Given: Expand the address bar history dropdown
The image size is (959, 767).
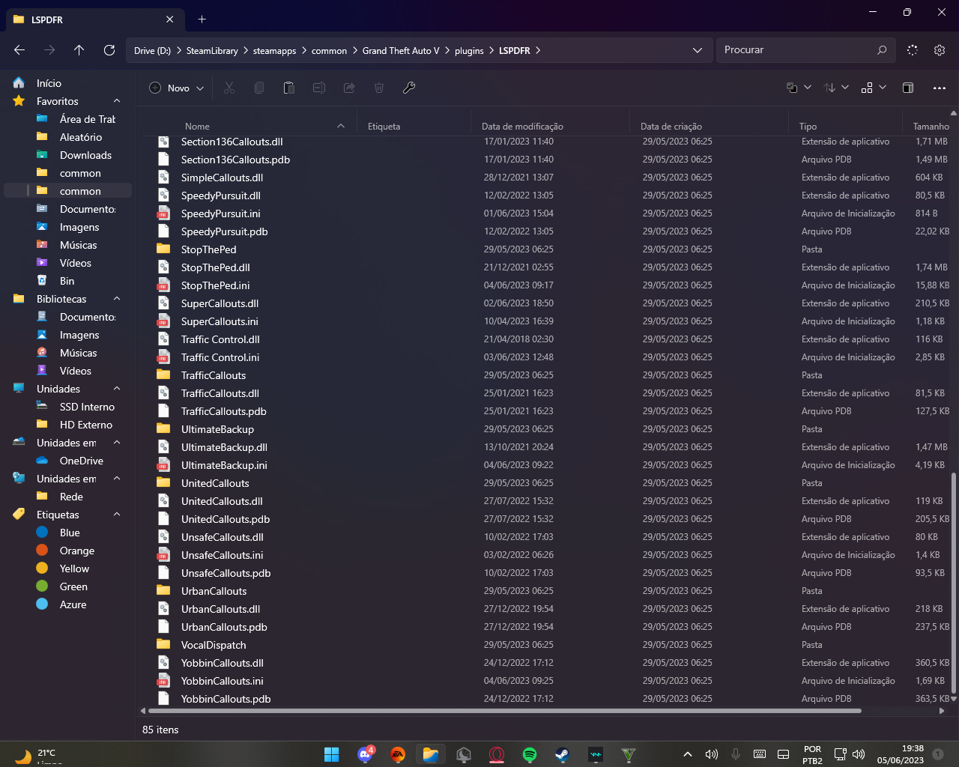Looking at the screenshot, I should (698, 50).
